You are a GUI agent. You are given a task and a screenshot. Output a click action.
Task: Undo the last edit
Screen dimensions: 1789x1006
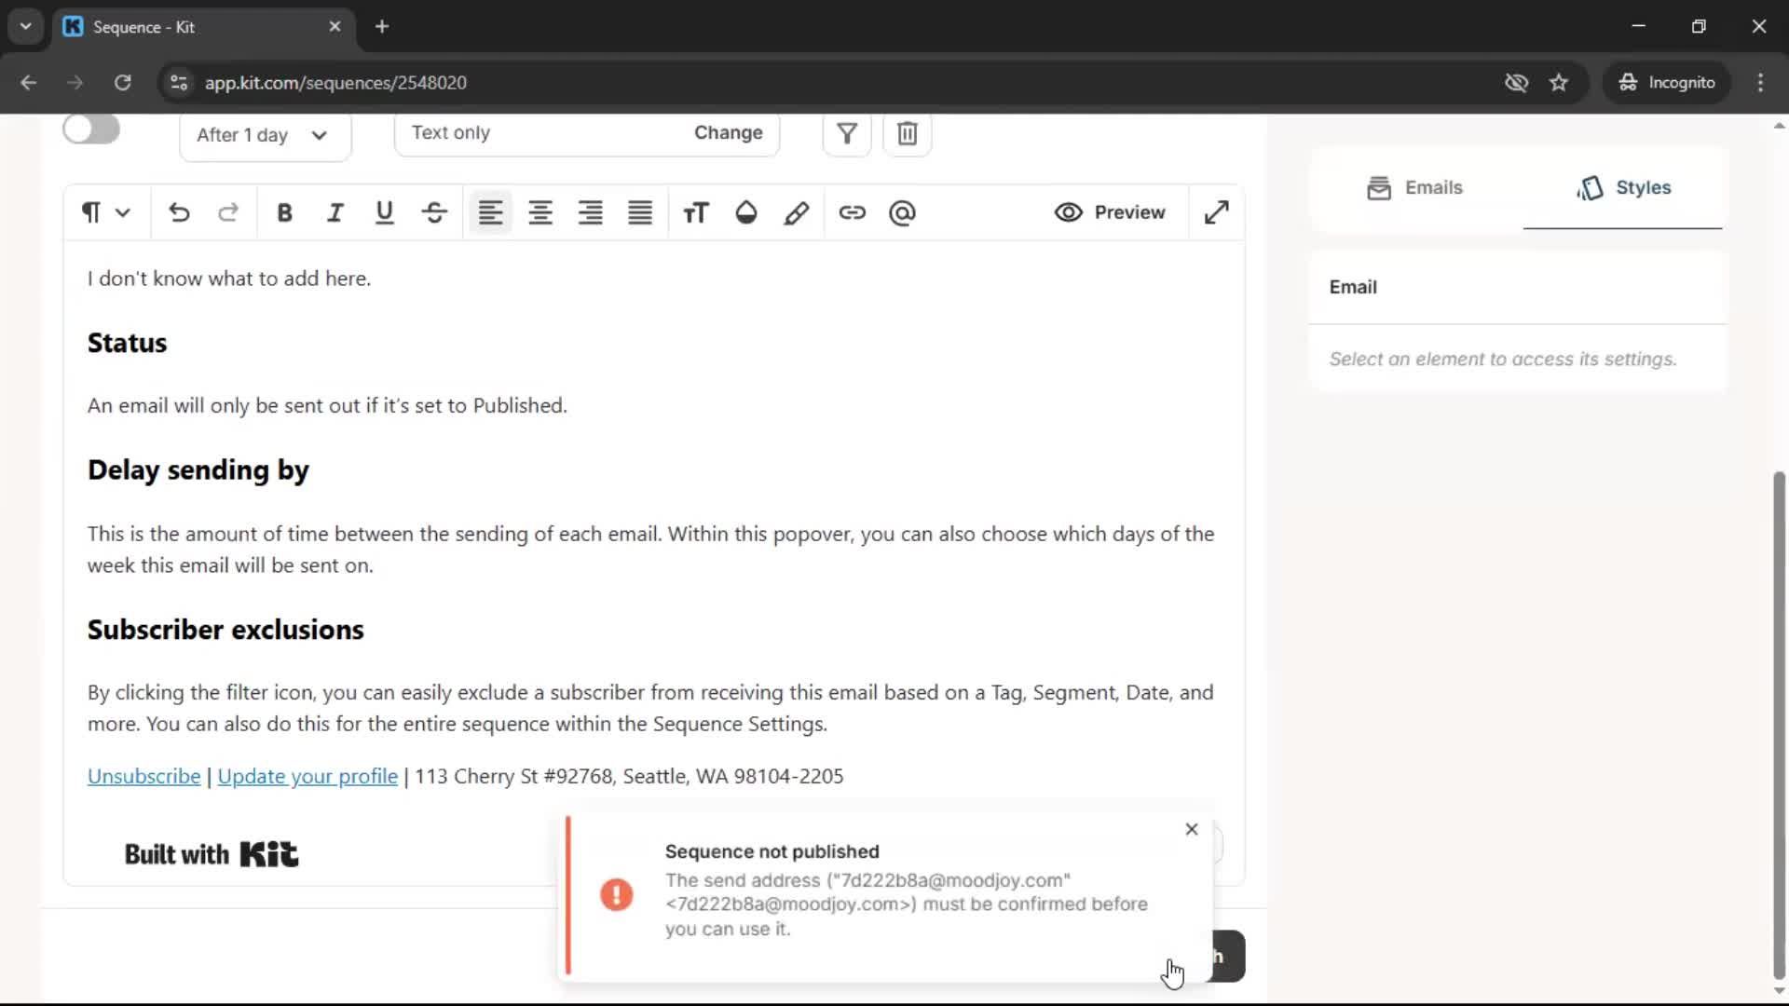(178, 212)
